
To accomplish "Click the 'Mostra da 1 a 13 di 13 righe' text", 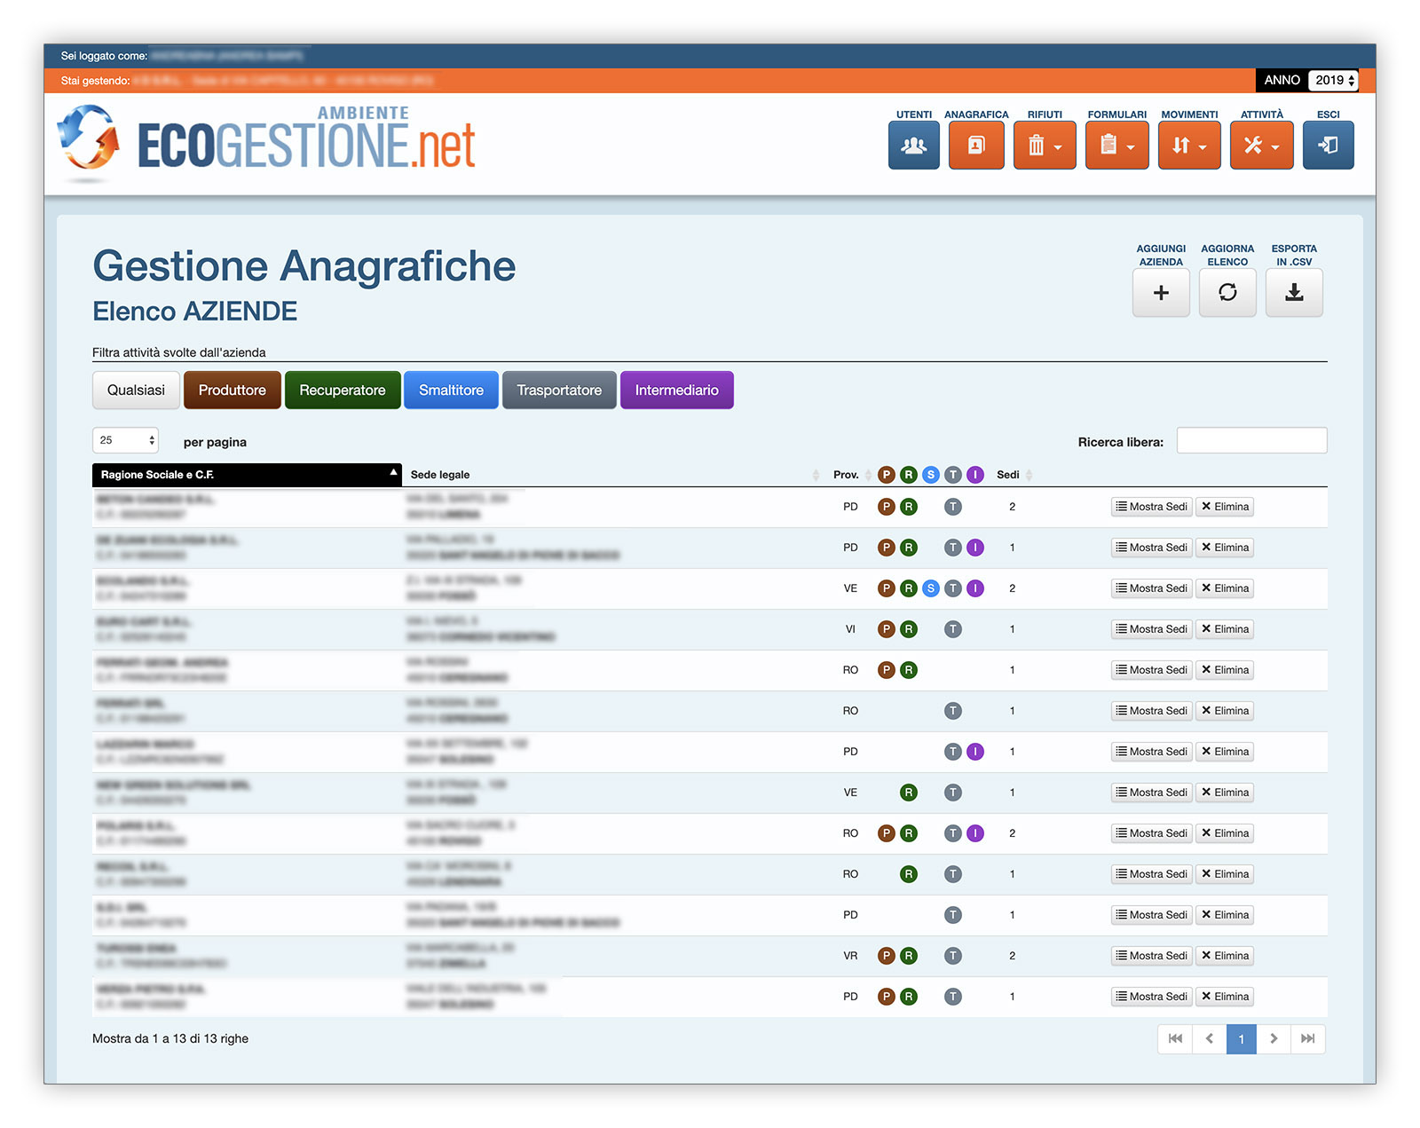I will (x=170, y=1038).
